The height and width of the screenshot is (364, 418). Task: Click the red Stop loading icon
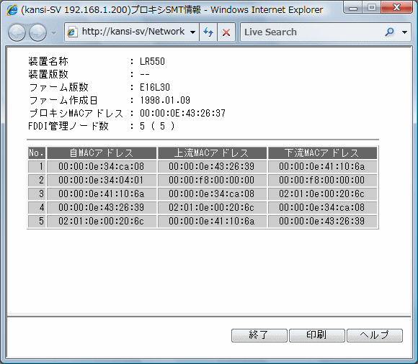point(226,32)
